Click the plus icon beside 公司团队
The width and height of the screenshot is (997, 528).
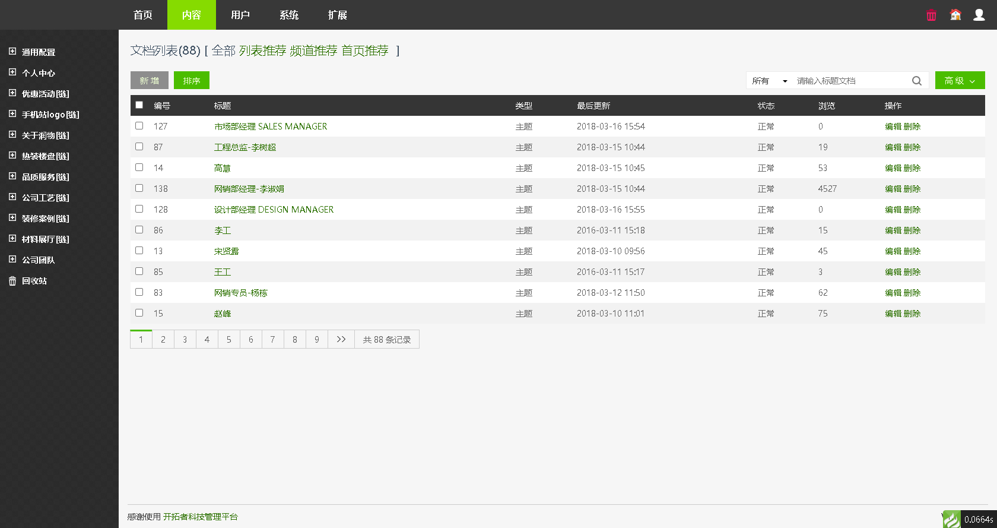(12, 260)
